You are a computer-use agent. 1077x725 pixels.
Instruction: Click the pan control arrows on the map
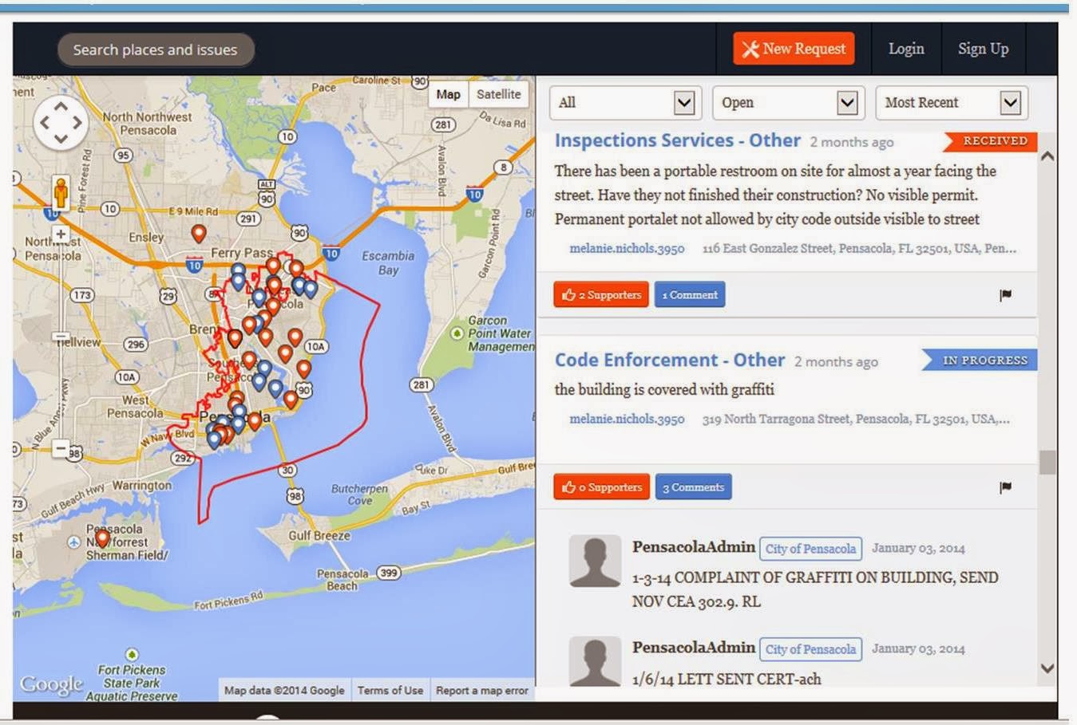(61, 122)
